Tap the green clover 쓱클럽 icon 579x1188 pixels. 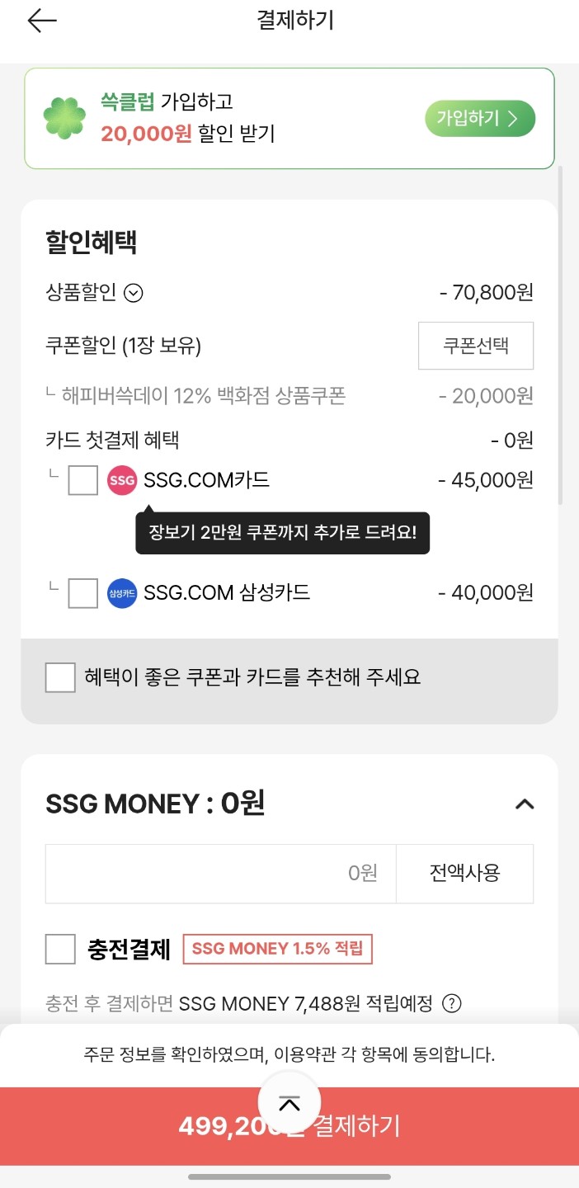(x=64, y=119)
